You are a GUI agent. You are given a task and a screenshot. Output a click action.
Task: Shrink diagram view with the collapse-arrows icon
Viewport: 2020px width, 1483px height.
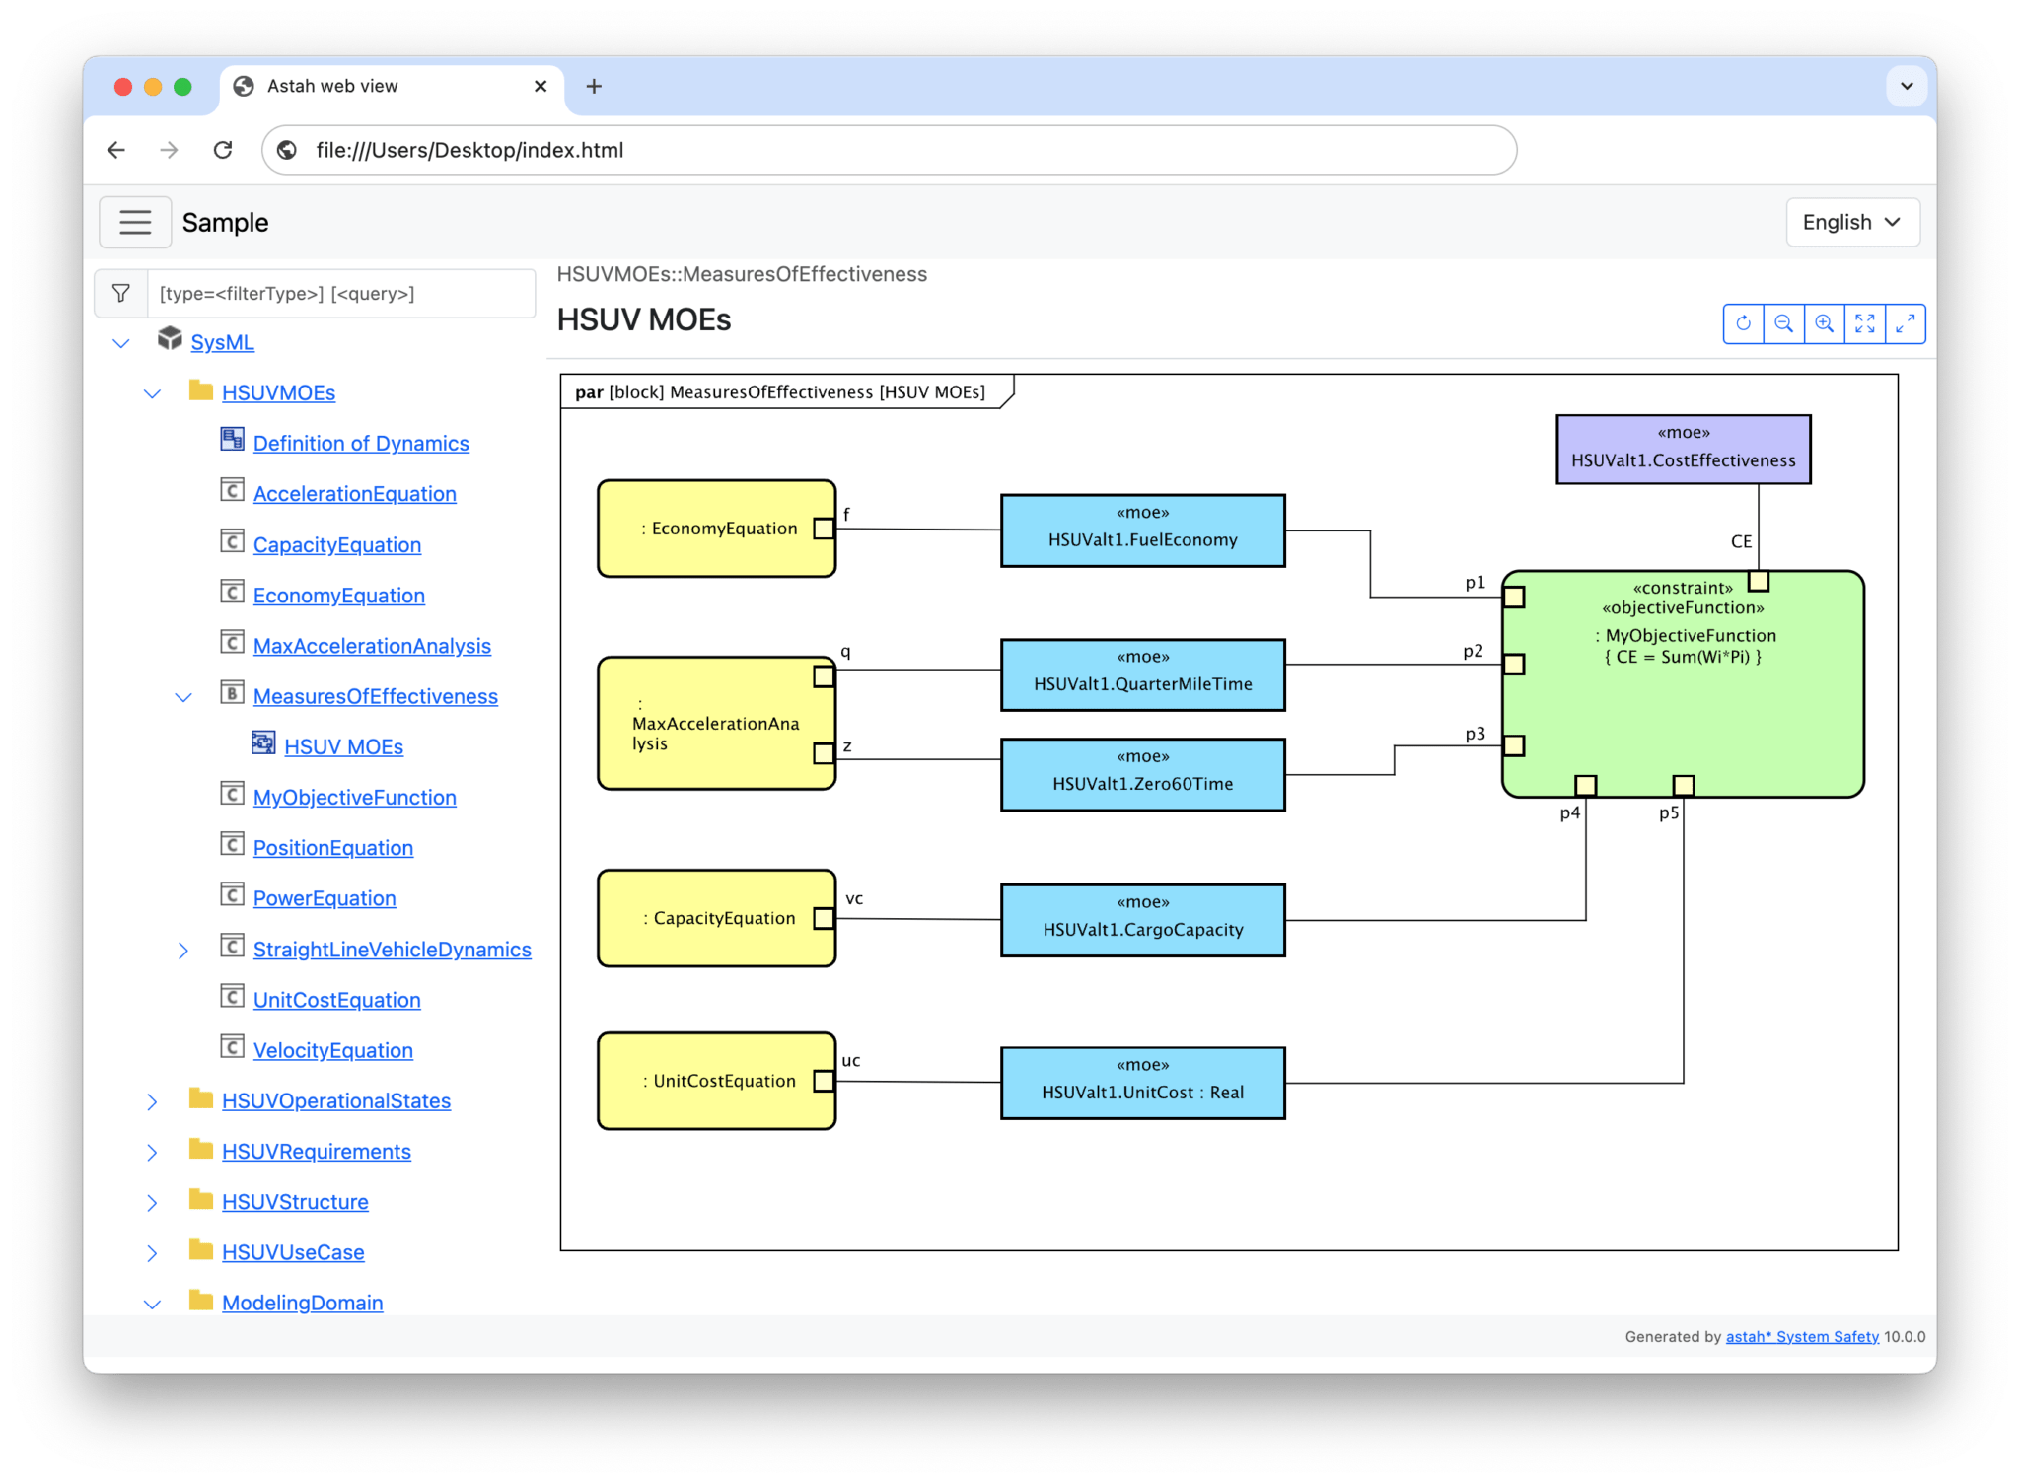tap(1905, 323)
